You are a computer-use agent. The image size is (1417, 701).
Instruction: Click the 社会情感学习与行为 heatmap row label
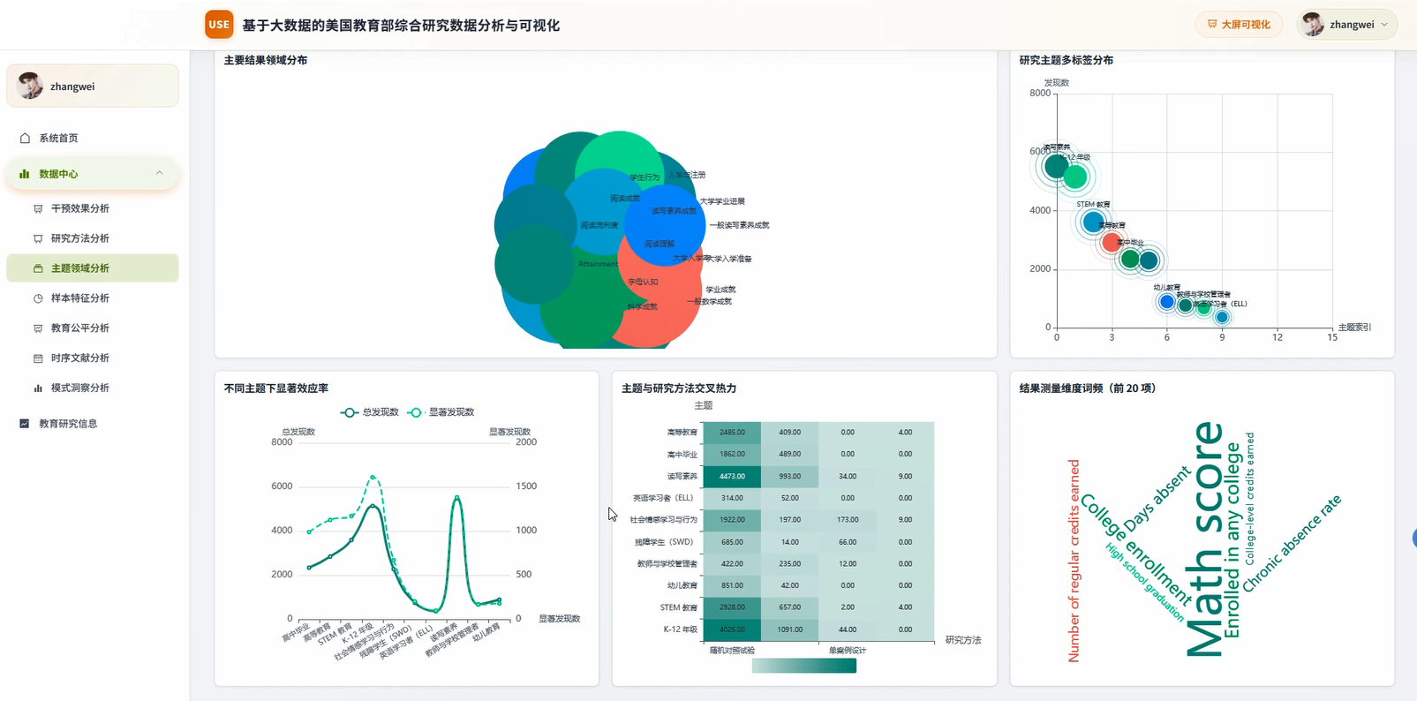coord(664,520)
